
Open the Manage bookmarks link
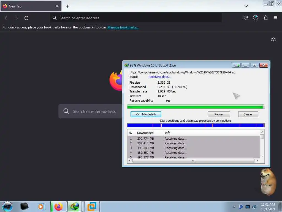pyautogui.click(x=123, y=27)
